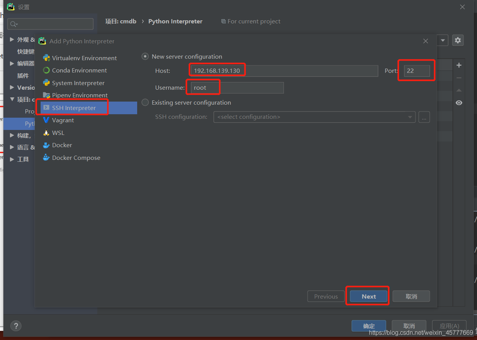Image resolution: width=477 pixels, height=340 pixels.
Task: Collapse 项目 settings category
Action: click(12, 99)
